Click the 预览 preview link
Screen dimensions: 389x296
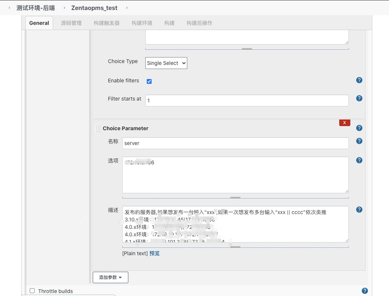(154, 253)
